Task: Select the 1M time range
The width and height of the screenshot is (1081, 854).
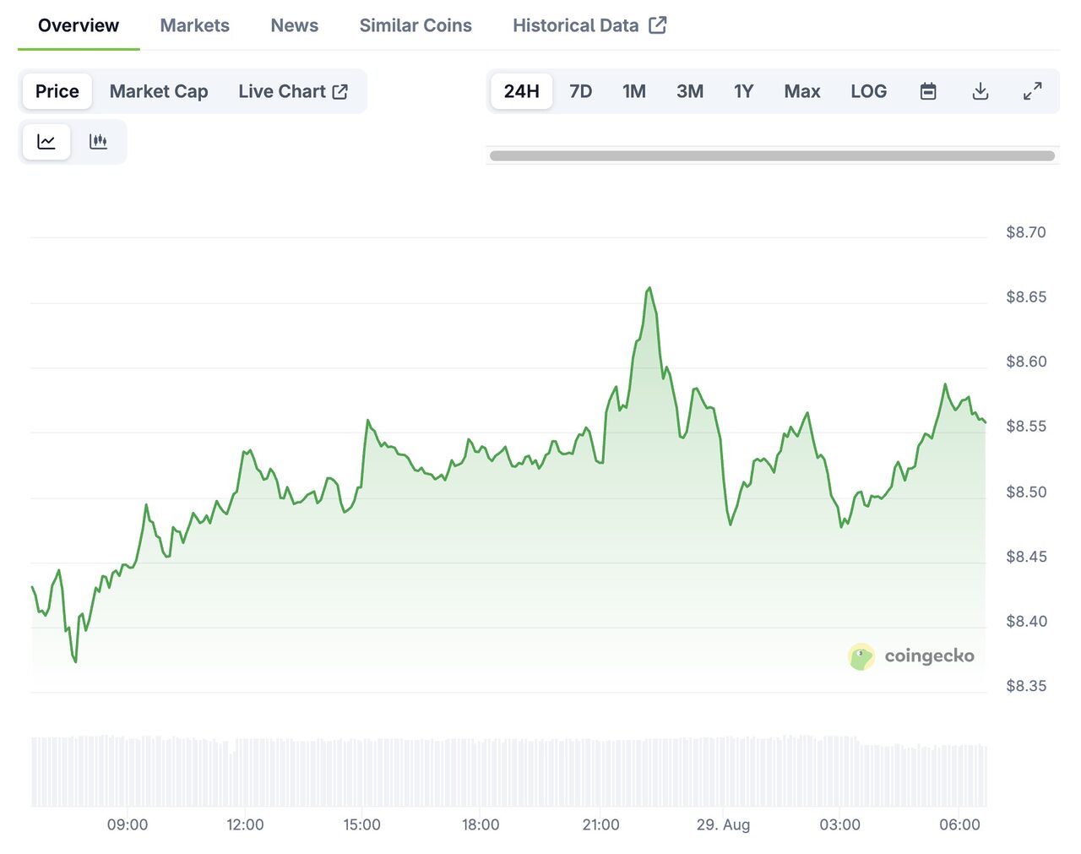Action: (x=633, y=91)
